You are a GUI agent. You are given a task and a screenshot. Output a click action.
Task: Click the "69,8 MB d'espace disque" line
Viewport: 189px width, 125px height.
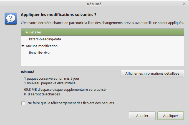click(65, 89)
